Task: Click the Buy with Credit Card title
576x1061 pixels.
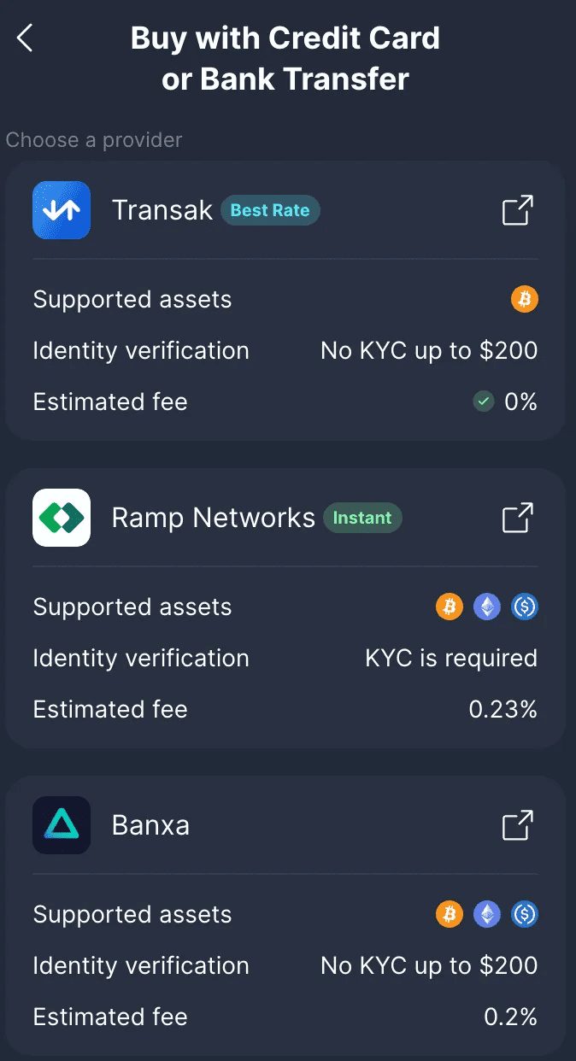Action: pyautogui.click(x=285, y=38)
